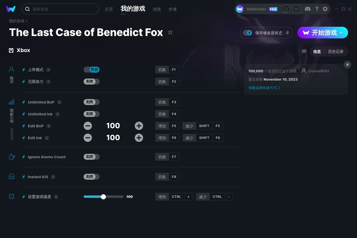
Task: Expand the 开始游戏 dropdown arrow
Action: coord(341,32)
